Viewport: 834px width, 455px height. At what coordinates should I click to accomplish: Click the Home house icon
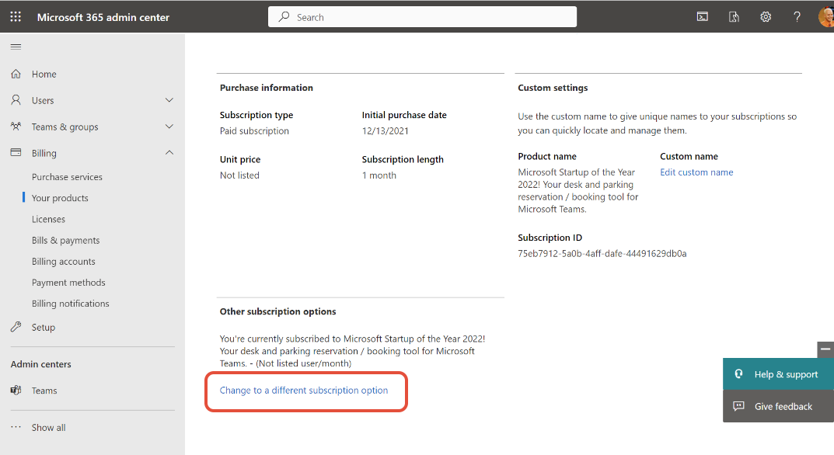pos(16,74)
